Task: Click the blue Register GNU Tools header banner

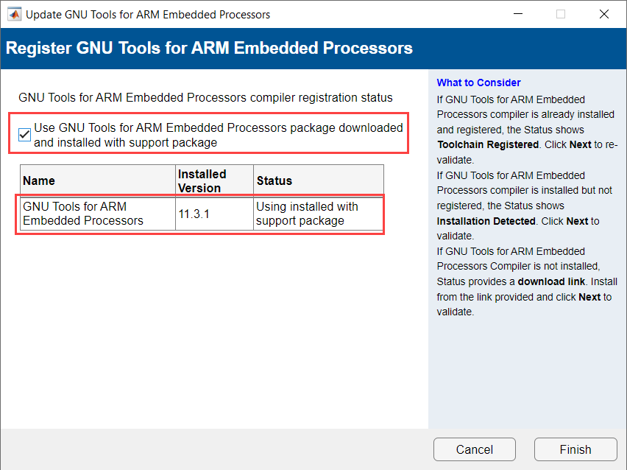Action: point(210,49)
